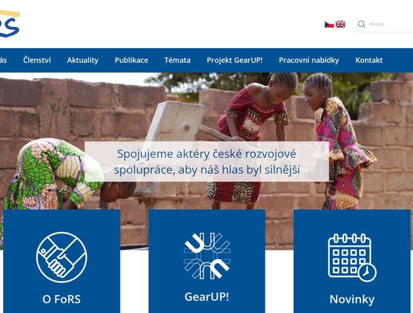Click the calendar icon above Novinky
This screenshot has height=313, width=413.
click(x=352, y=257)
